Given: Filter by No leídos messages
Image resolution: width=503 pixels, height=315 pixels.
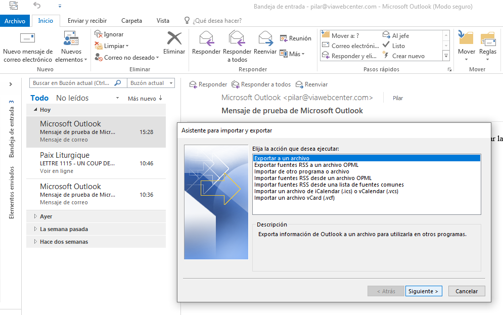Looking at the screenshot, I should (72, 98).
